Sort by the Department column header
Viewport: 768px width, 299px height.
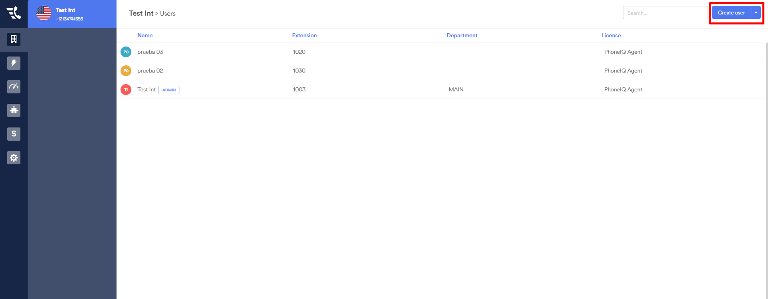click(462, 35)
